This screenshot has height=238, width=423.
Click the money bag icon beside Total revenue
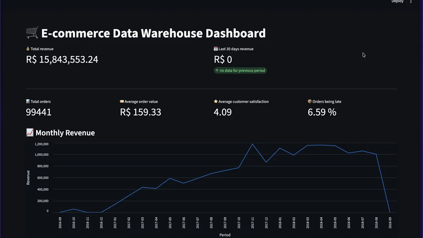tap(28, 48)
